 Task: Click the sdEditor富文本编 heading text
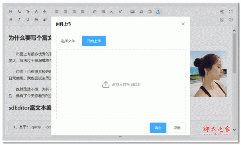[x=30, y=108]
